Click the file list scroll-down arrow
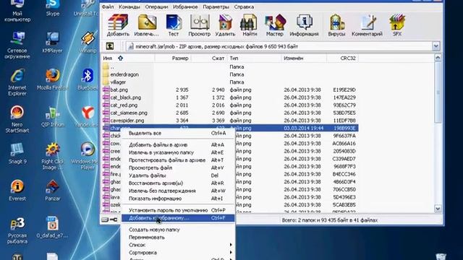Viewport: 463px width, 260px height. click(438, 209)
